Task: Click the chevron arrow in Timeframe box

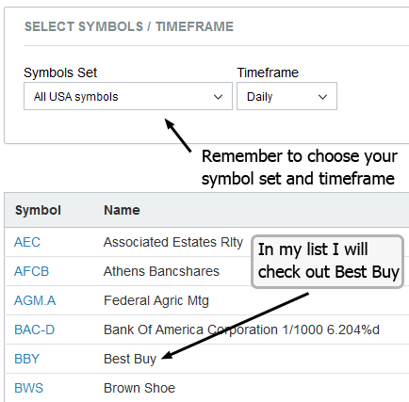Action: point(322,97)
